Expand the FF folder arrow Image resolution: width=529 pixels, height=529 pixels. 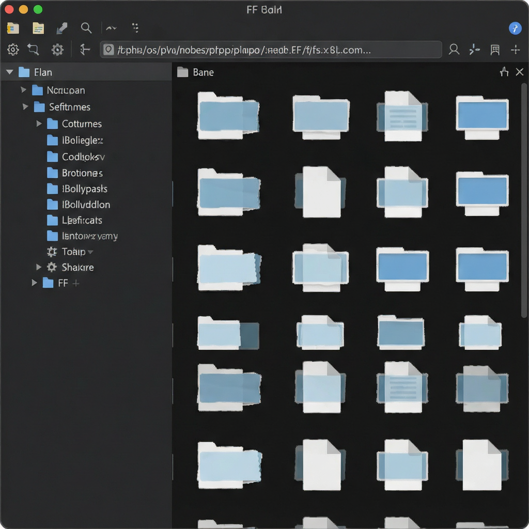point(34,283)
